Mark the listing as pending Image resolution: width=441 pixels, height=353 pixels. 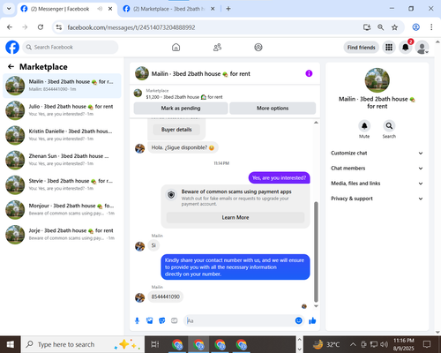click(181, 109)
